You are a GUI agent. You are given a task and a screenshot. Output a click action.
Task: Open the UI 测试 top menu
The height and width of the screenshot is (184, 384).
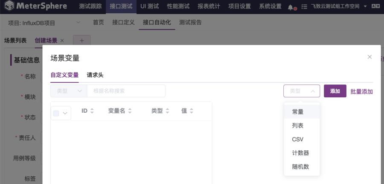150,6
